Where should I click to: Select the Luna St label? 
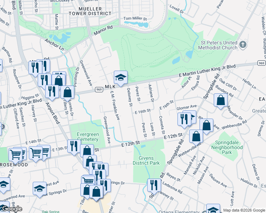tap(153, 129)
